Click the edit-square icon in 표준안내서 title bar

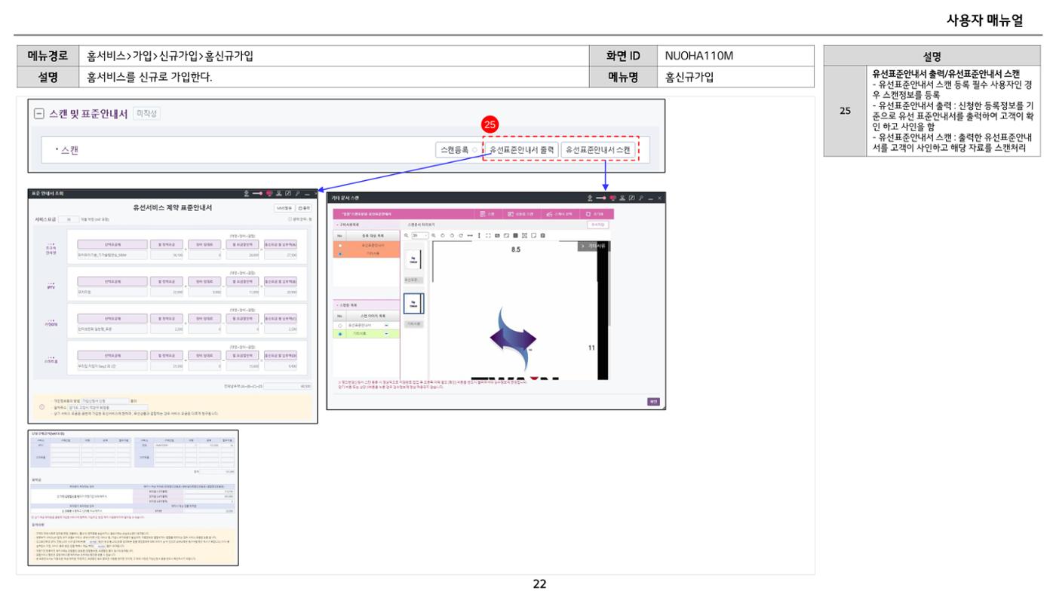[x=288, y=194]
